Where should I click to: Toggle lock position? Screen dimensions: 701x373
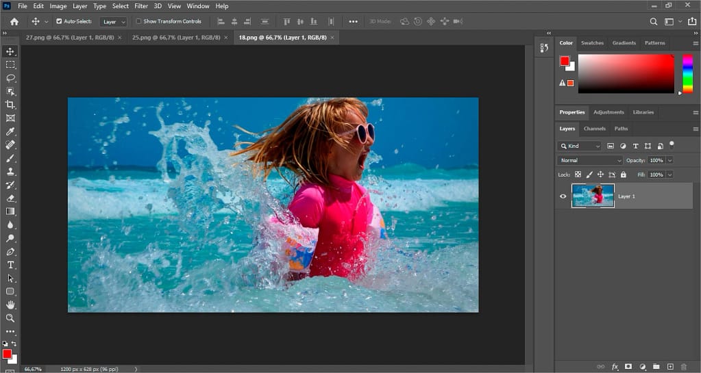[x=600, y=175]
